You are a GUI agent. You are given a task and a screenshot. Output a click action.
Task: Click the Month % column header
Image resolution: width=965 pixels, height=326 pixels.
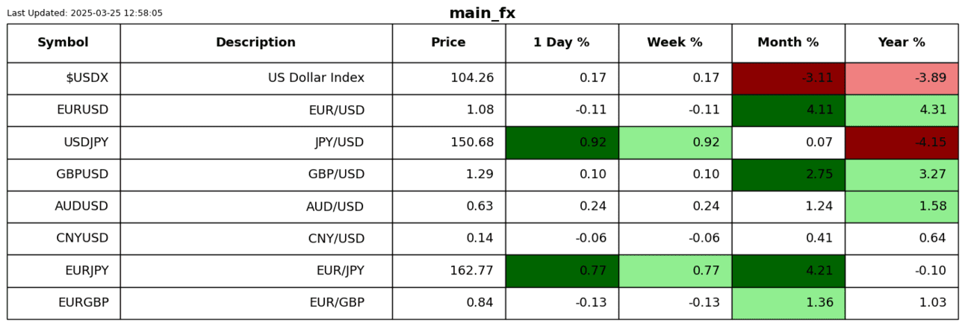(x=788, y=43)
